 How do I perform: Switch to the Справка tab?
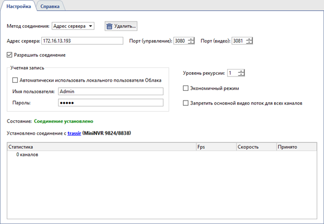click(x=50, y=6)
